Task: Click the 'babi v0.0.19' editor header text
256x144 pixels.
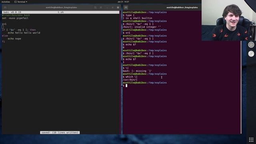Action: coord(12,12)
